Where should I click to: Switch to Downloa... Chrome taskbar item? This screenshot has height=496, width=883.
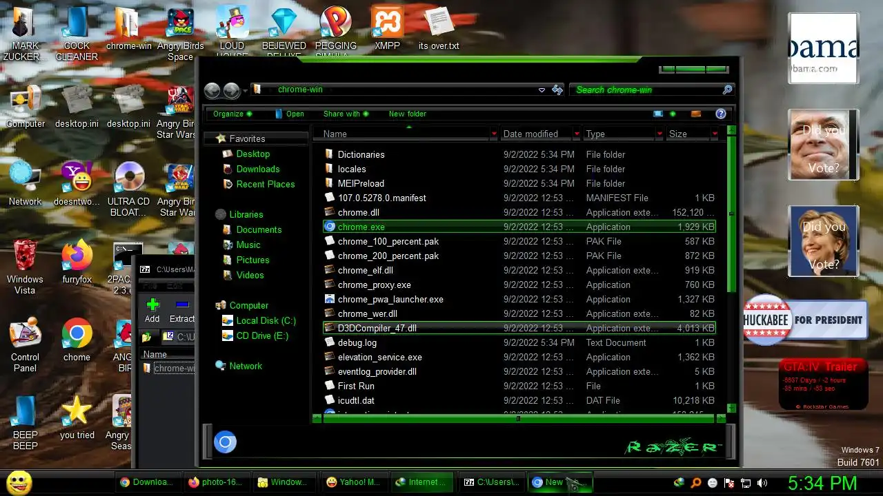point(148,482)
